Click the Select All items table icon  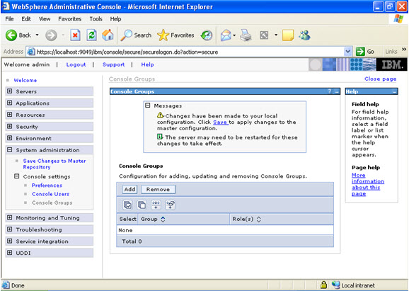click(x=128, y=205)
